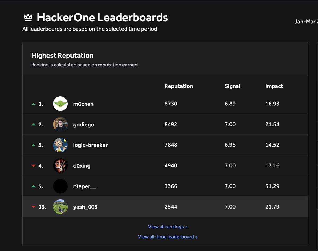Open r3aper__'s profile name
Viewport: 318px width, 251px height.
85,186
